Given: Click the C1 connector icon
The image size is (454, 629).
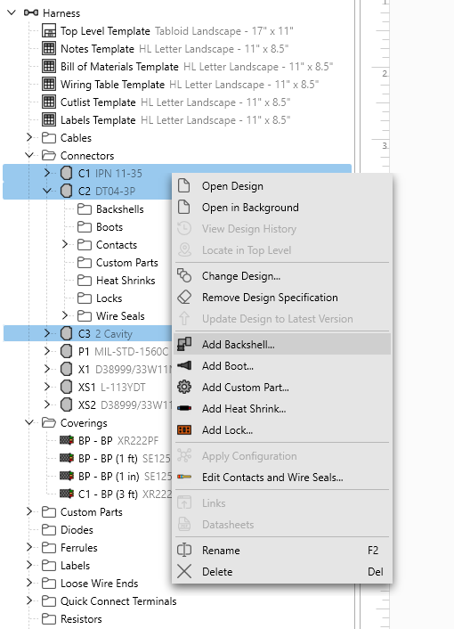Looking at the screenshot, I should point(66,174).
